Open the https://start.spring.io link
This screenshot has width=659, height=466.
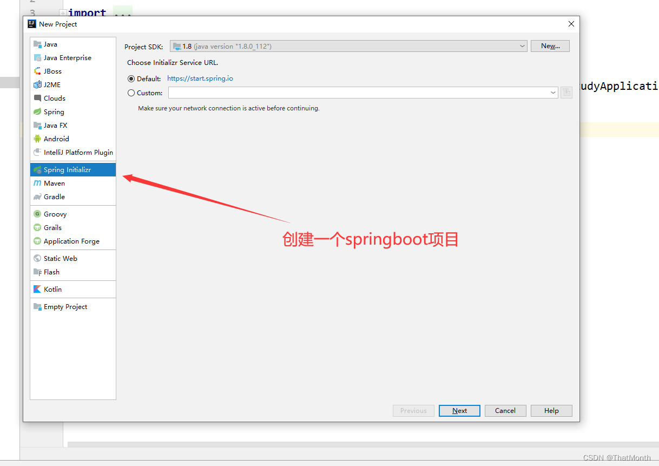click(200, 79)
